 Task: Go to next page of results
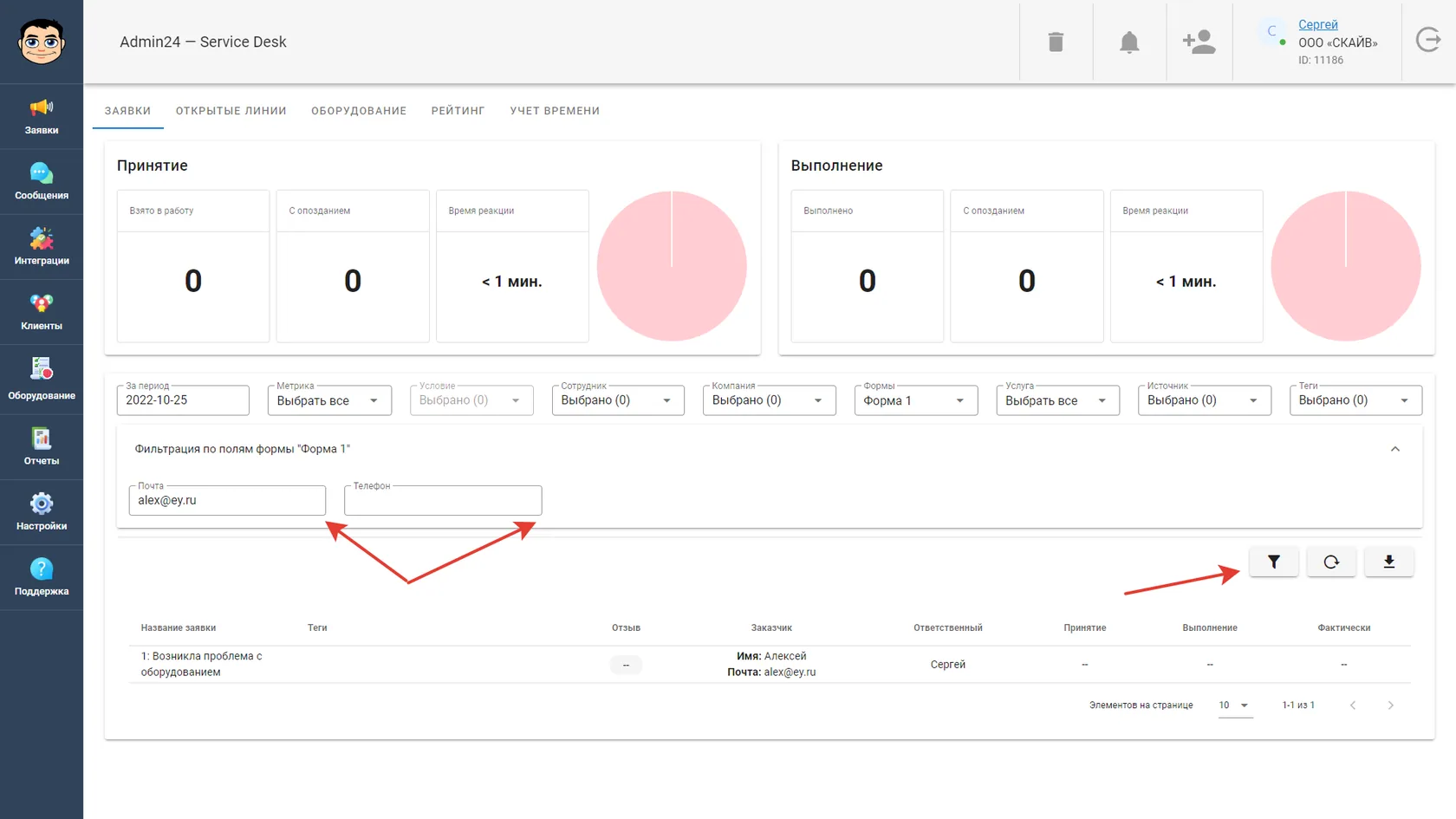[x=1391, y=705]
